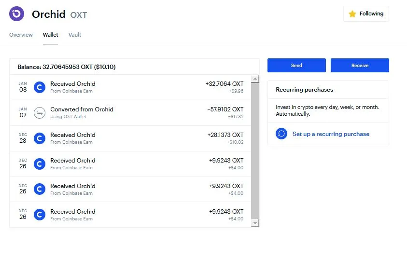Toggle the Following button
The image size is (407, 258).
point(366,14)
